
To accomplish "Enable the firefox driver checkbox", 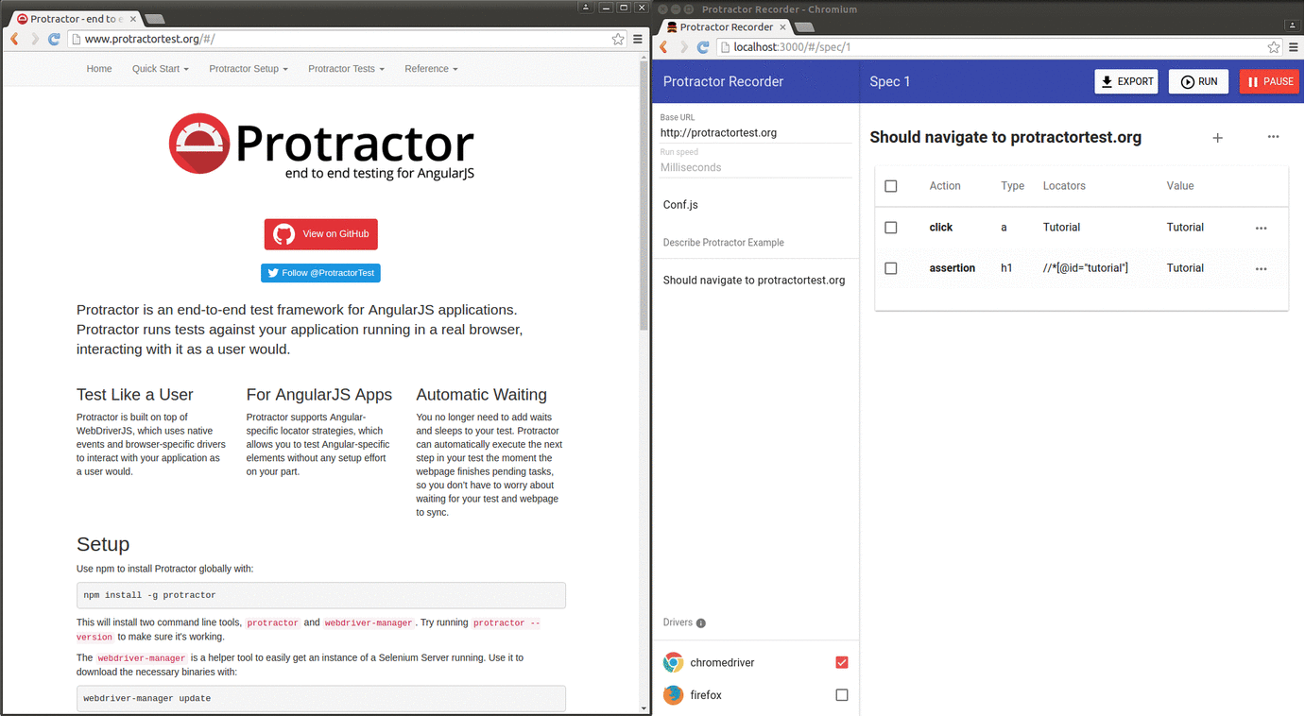I will pyautogui.click(x=841, y=694).
